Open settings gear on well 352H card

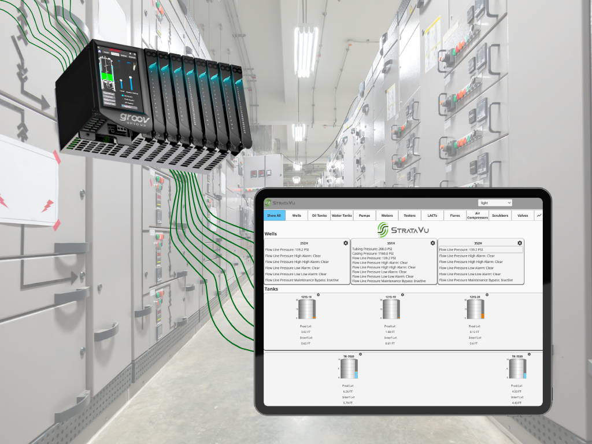click(x=520, y=243)
